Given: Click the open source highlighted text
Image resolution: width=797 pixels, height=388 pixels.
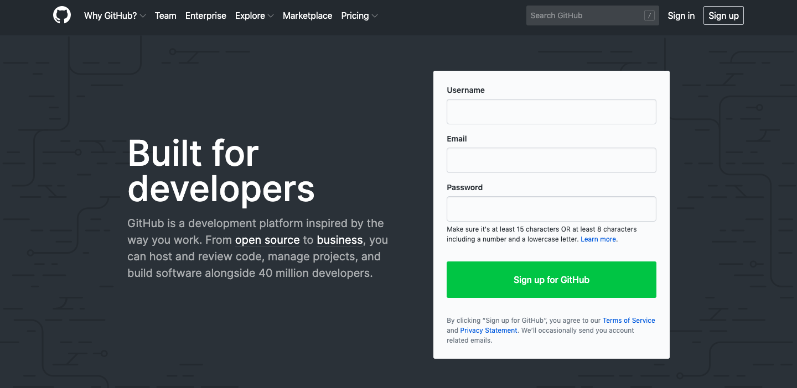Looking at the screenshot, I should coord(267,240).
